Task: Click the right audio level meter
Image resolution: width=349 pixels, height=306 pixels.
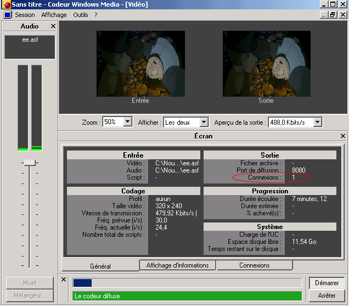Action: (37, 108)
